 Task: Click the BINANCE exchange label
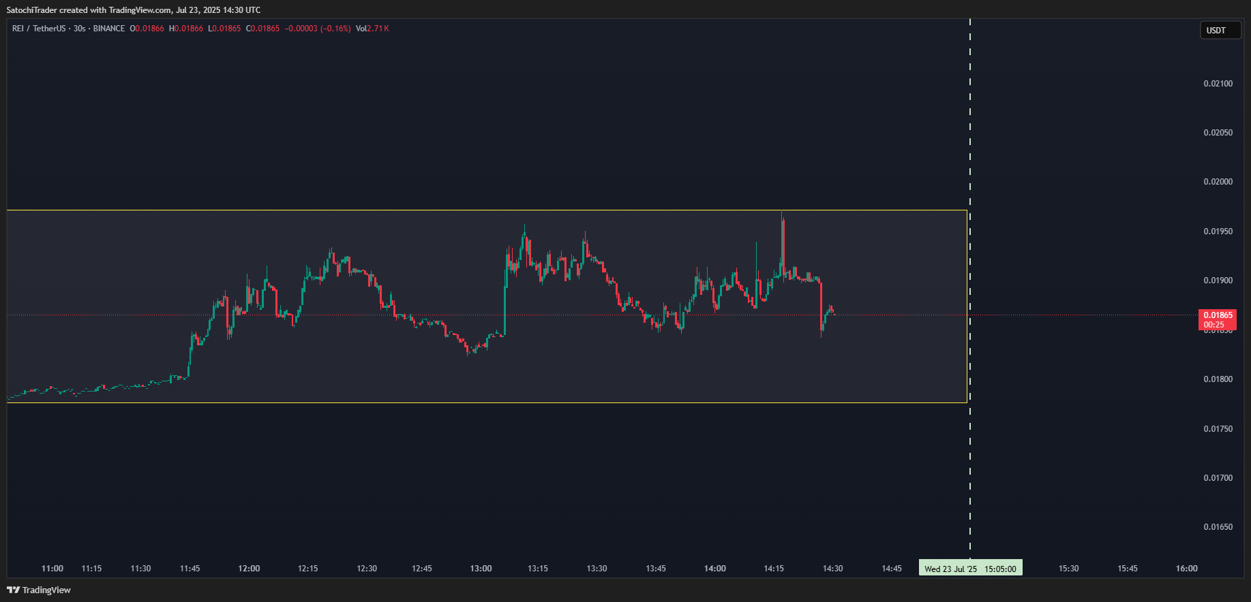click(109, 29)
